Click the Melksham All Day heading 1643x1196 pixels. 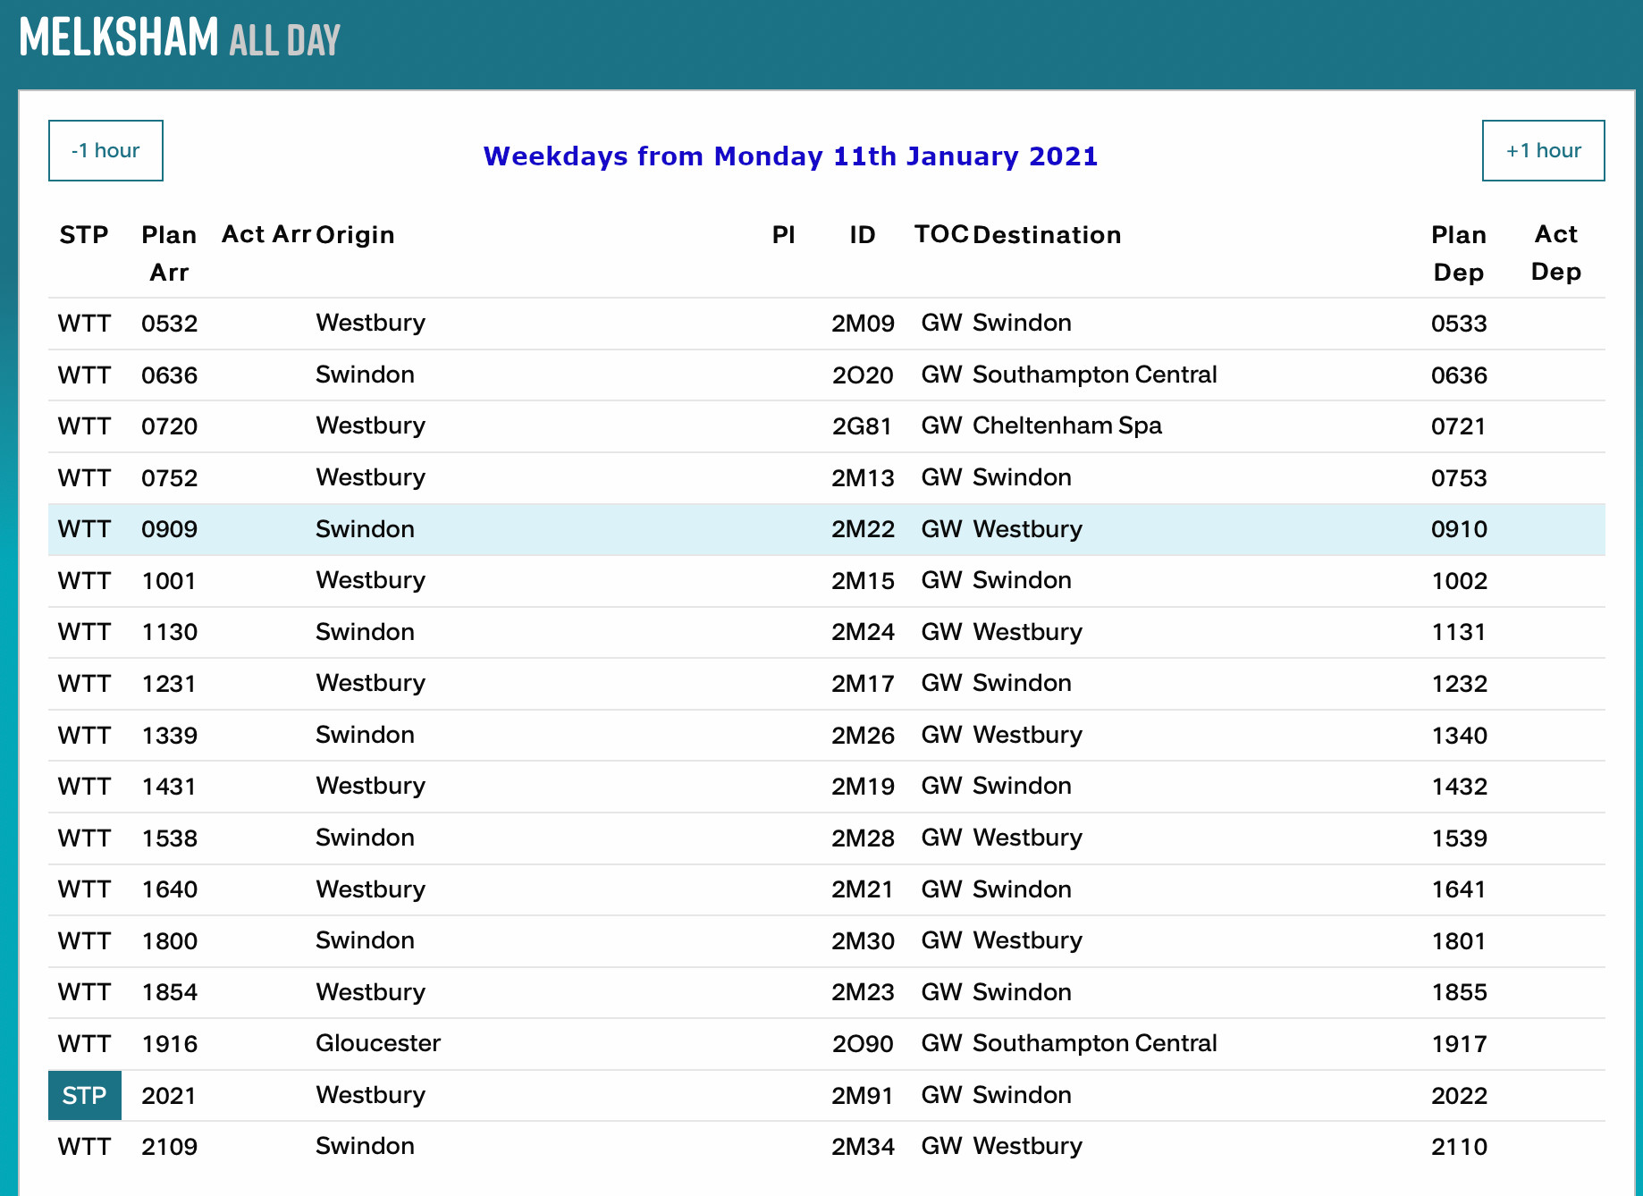[180, 38]
